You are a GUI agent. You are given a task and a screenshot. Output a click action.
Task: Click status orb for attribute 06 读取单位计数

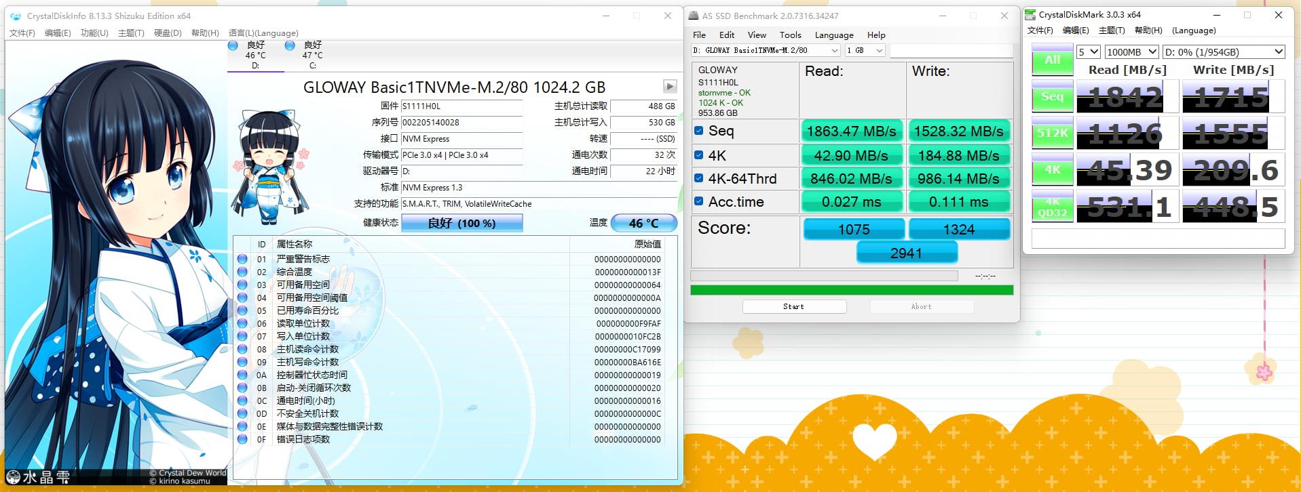[x=242, y=323]
